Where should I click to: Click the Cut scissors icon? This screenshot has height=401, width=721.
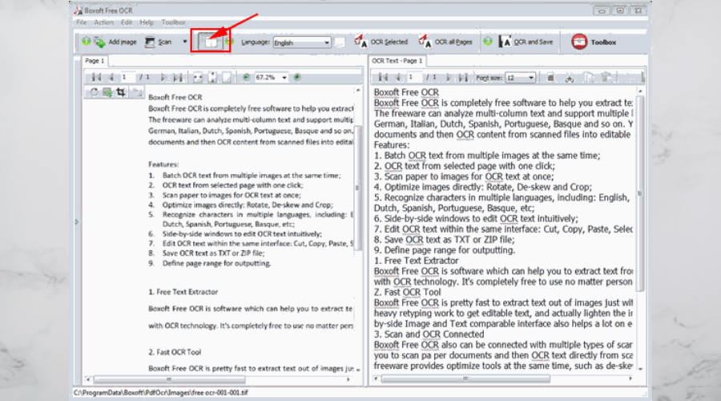pos(570,78)
